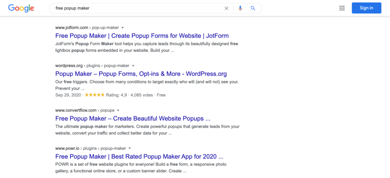The image size is (390, 178).
Task: Start voice search with microphone icon
Action: [x=240, y=8]
